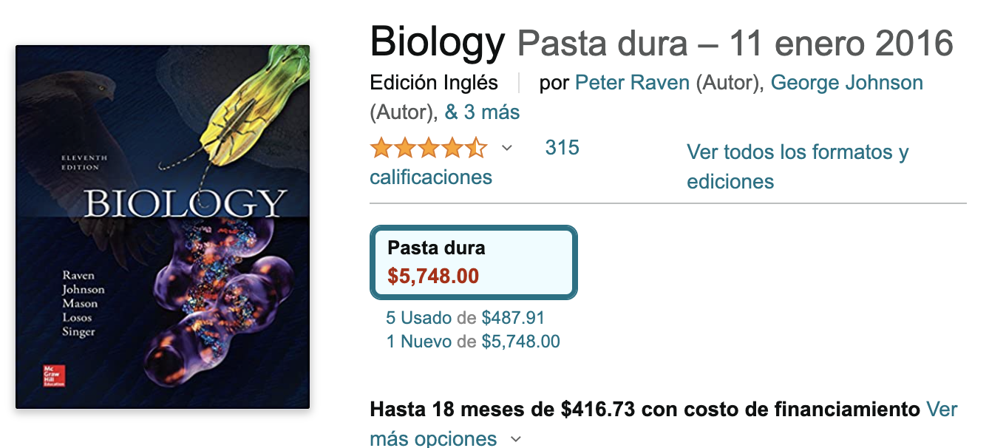The width and height of the screenshot is (989, 448).
Task: Click the half-filled fifth rating star
Action: pos(475,149)
